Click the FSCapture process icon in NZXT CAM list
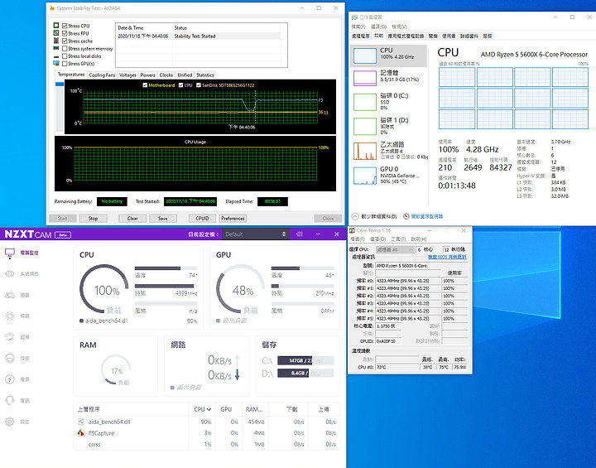The image size is (596, 468). 80,433
